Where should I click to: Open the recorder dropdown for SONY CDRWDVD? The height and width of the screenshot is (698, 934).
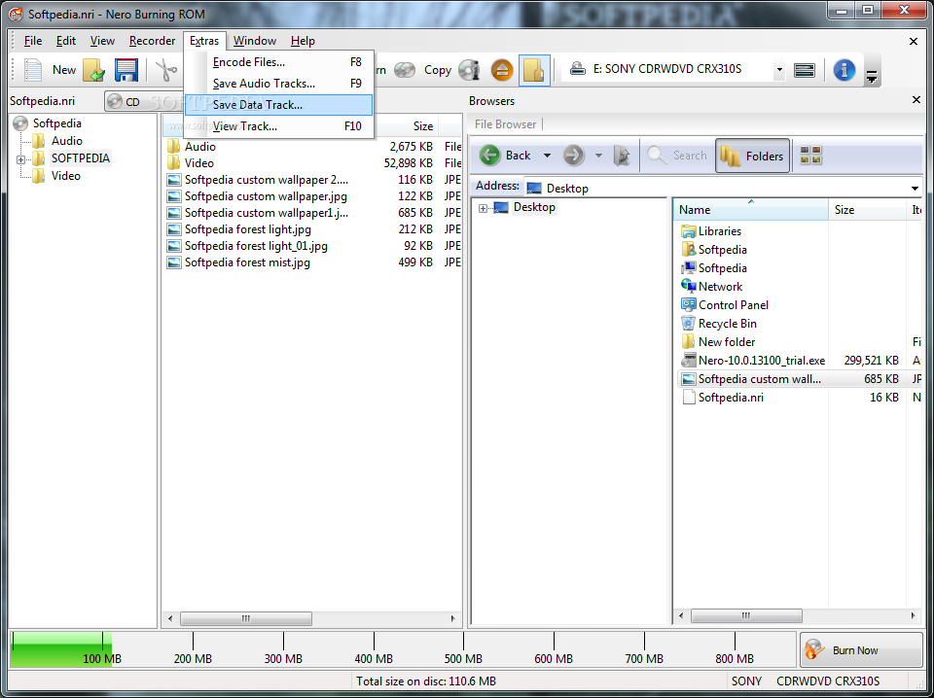coord(779,70)
